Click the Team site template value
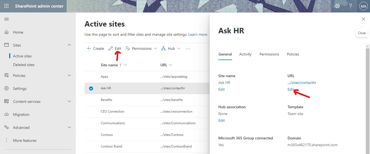The width and height of the screenshot is (370, 154). [296, 114]
